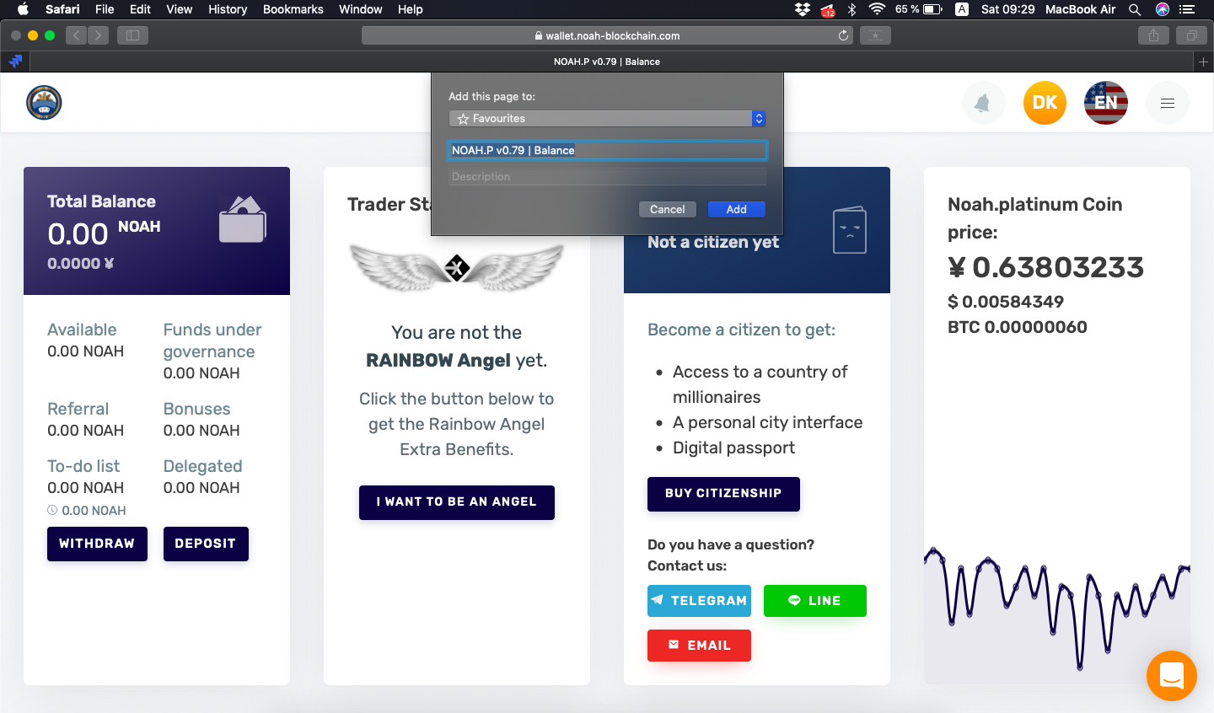Click I WANT TO BE AN ANGEL
Viewport: 1214px width, 713px height.
click(457, 502)
